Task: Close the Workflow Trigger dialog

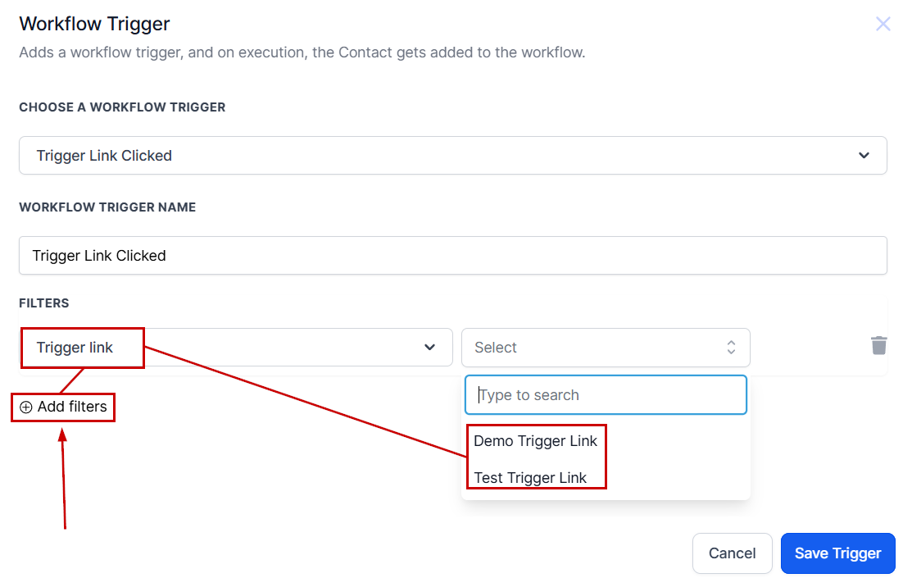Action: (x=883, y=24)
